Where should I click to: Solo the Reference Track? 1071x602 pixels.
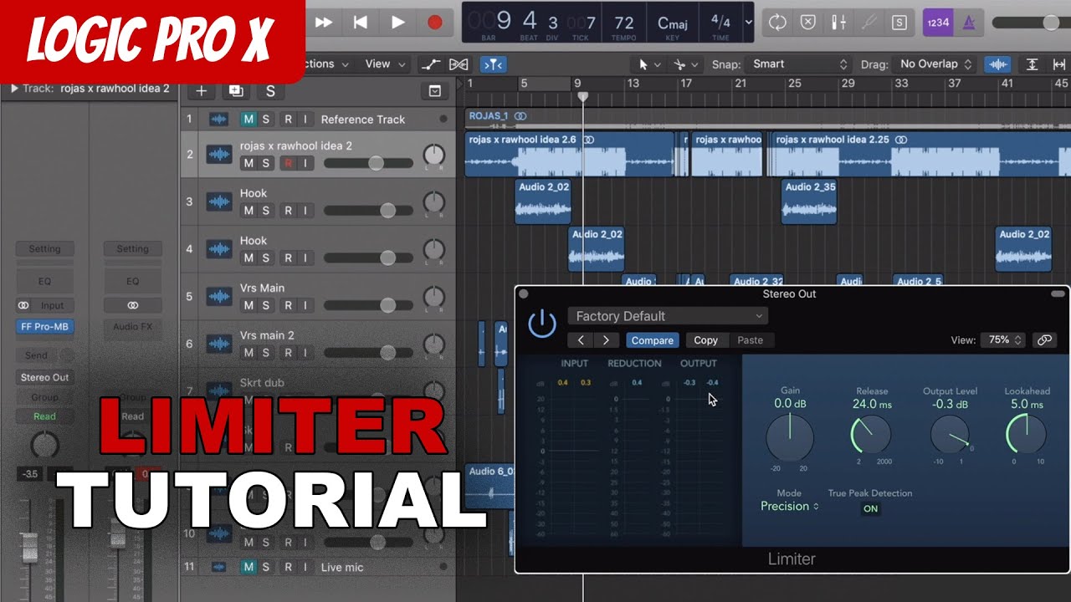[x=266, y=119]
